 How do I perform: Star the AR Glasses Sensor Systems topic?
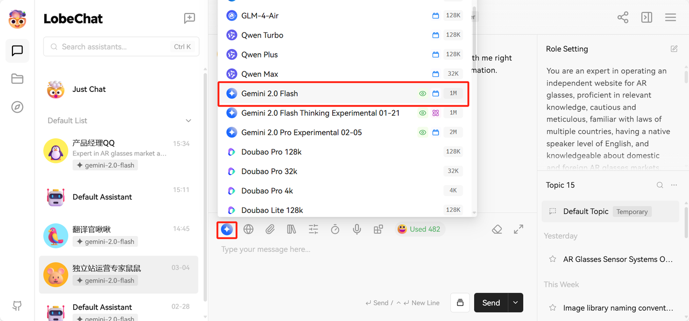click(552, 259)
